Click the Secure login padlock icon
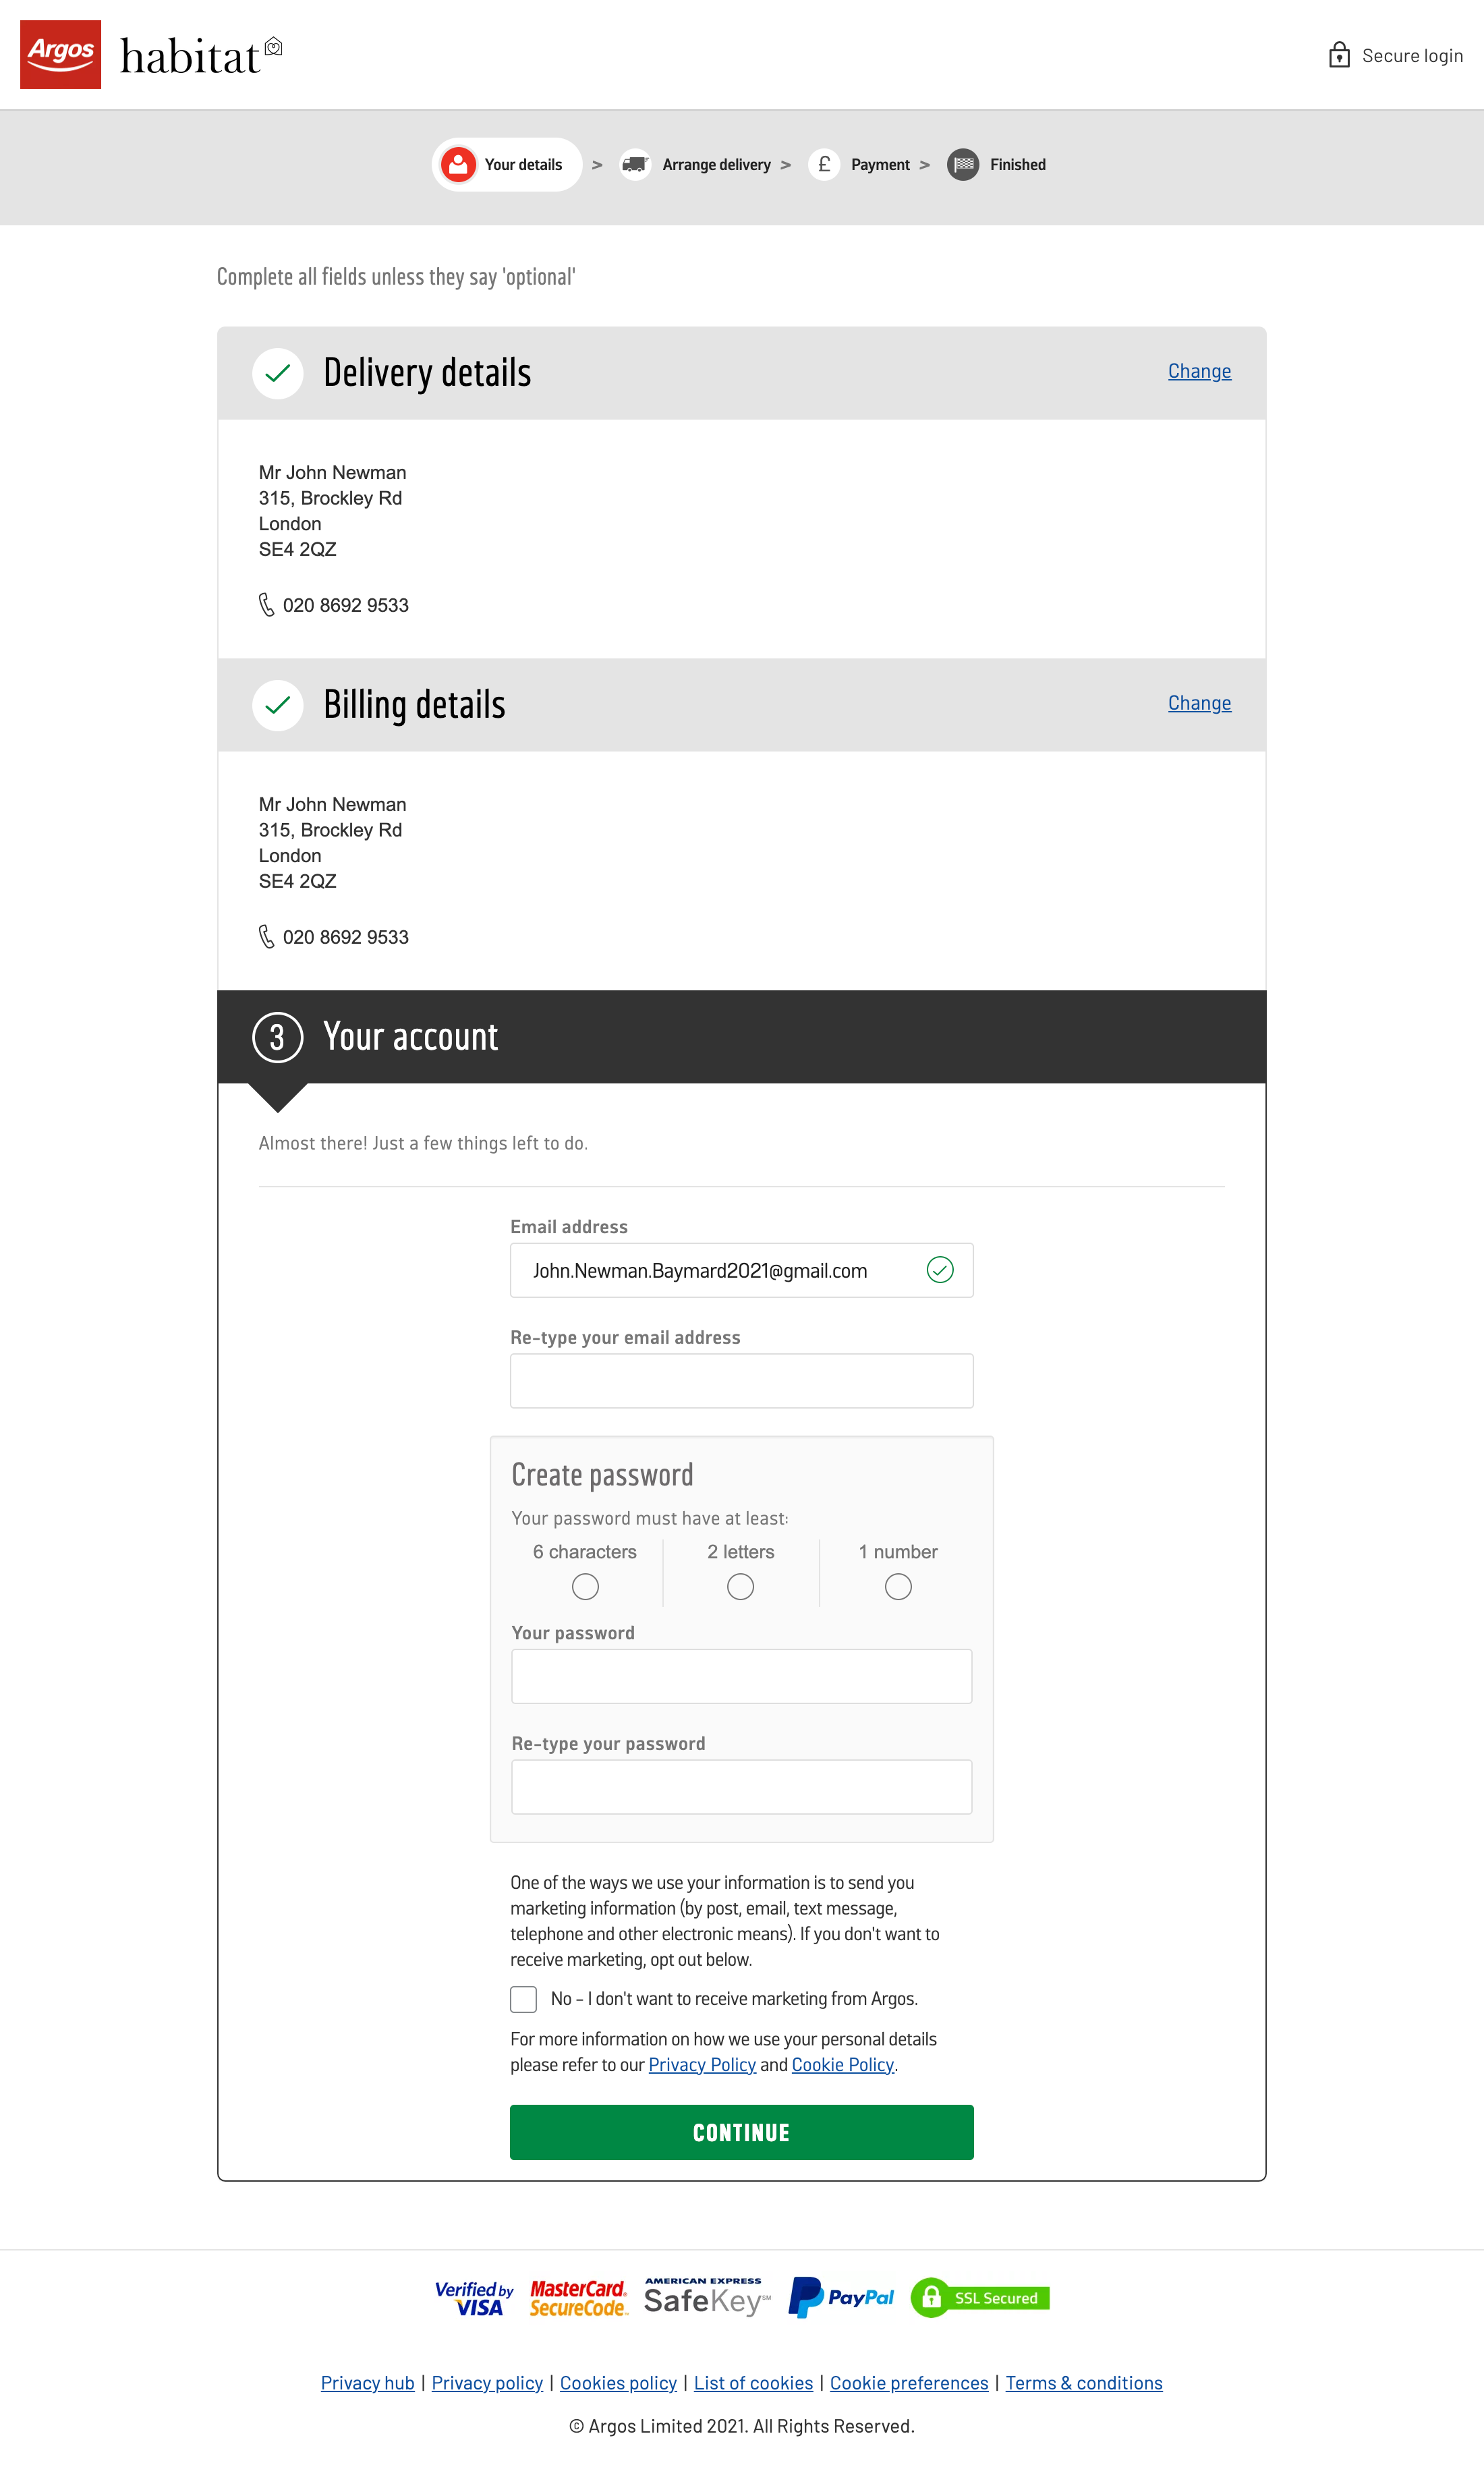 [1340, 54]
